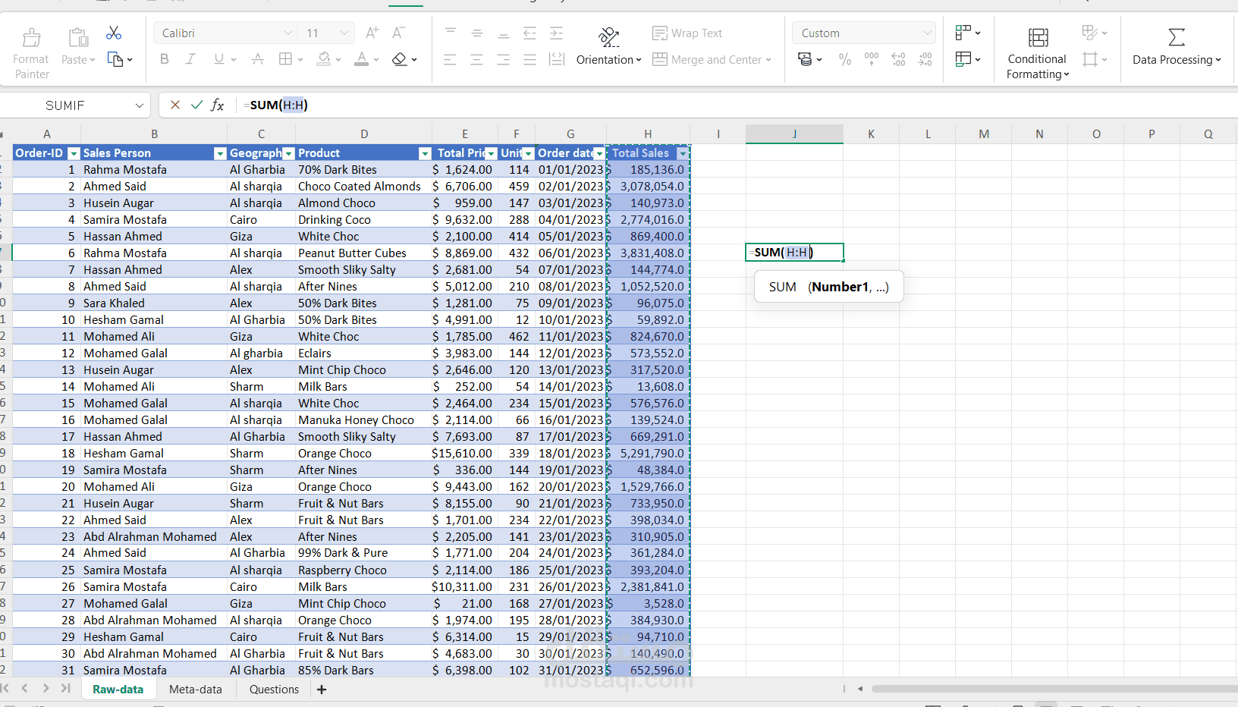Switch to the Raw-data sheet tab
The width and height of the screenshot is (1238, 707).
118,689
